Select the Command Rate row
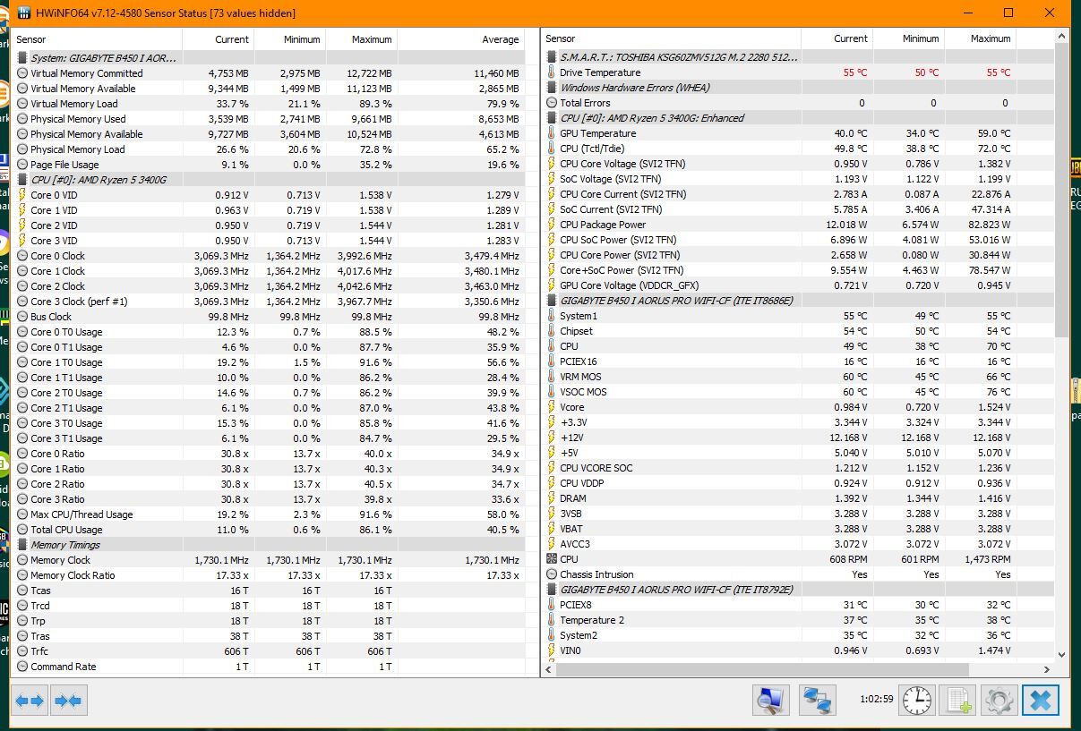1081x731 pixels. pos(268,667)
